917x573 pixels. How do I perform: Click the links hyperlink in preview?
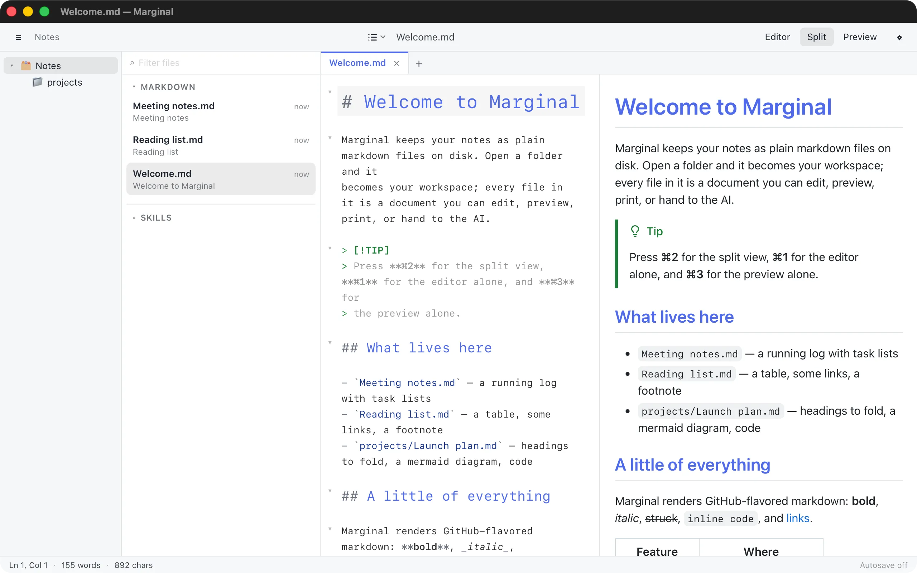pos(798,518)
